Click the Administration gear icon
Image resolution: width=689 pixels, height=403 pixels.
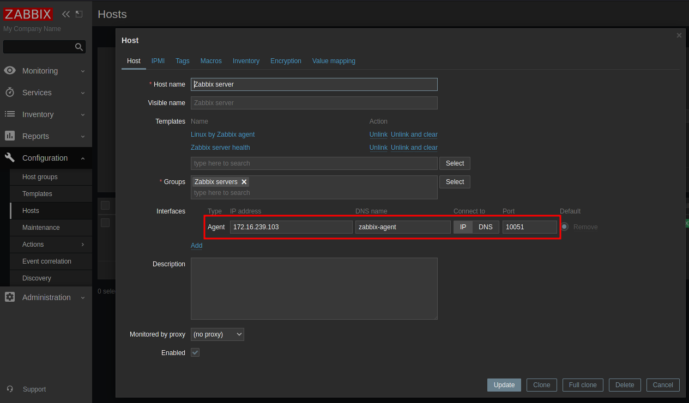coord(10,297)
